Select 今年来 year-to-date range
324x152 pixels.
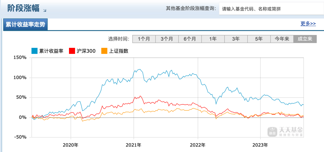[282, 39]
